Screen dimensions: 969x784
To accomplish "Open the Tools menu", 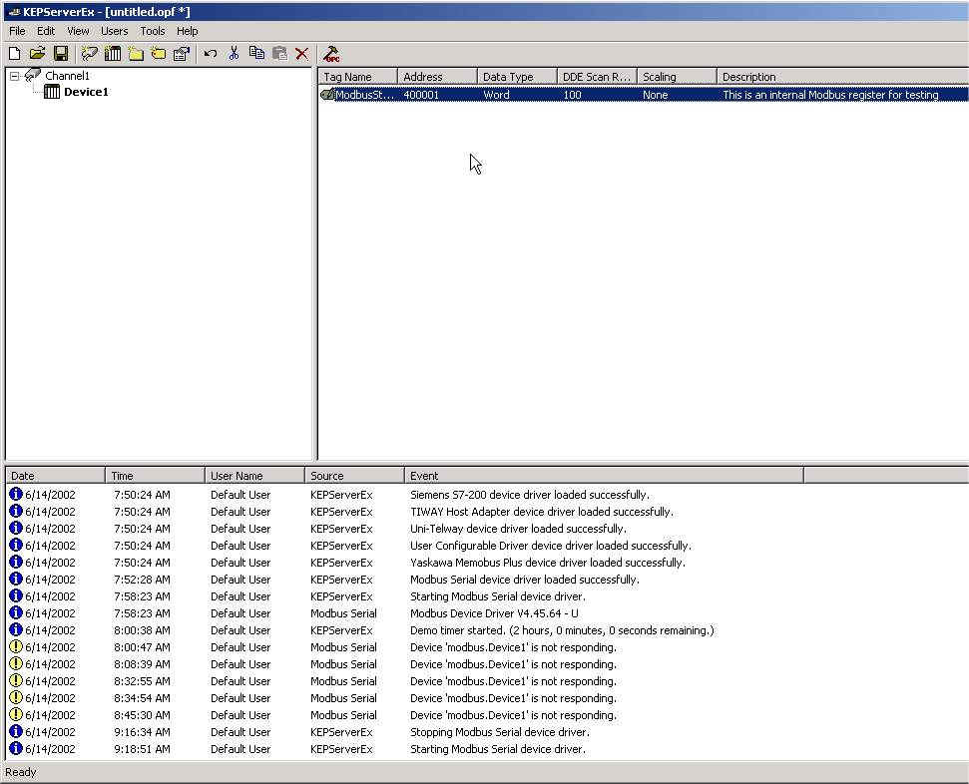I will coord(153,31).
